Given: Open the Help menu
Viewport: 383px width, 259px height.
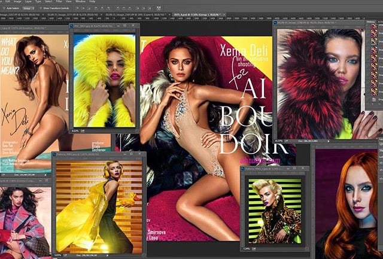Looking at the screenshot, I should (92, 1).
